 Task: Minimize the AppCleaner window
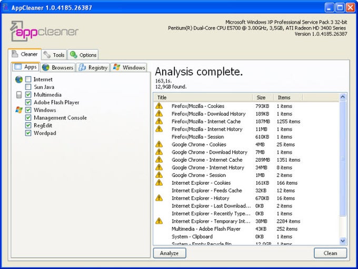coord(329,7)
